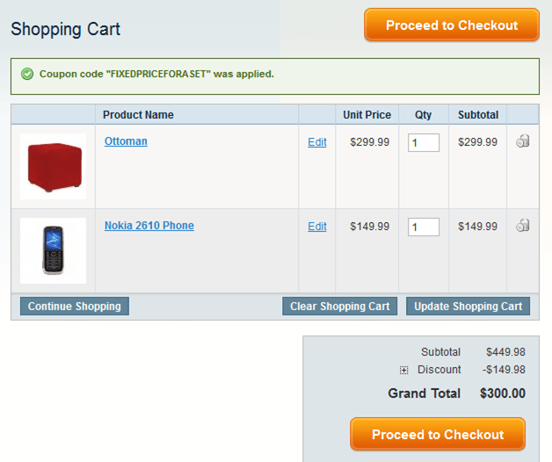
Task: Click the Grand Total amount
Action: [503, 393]
